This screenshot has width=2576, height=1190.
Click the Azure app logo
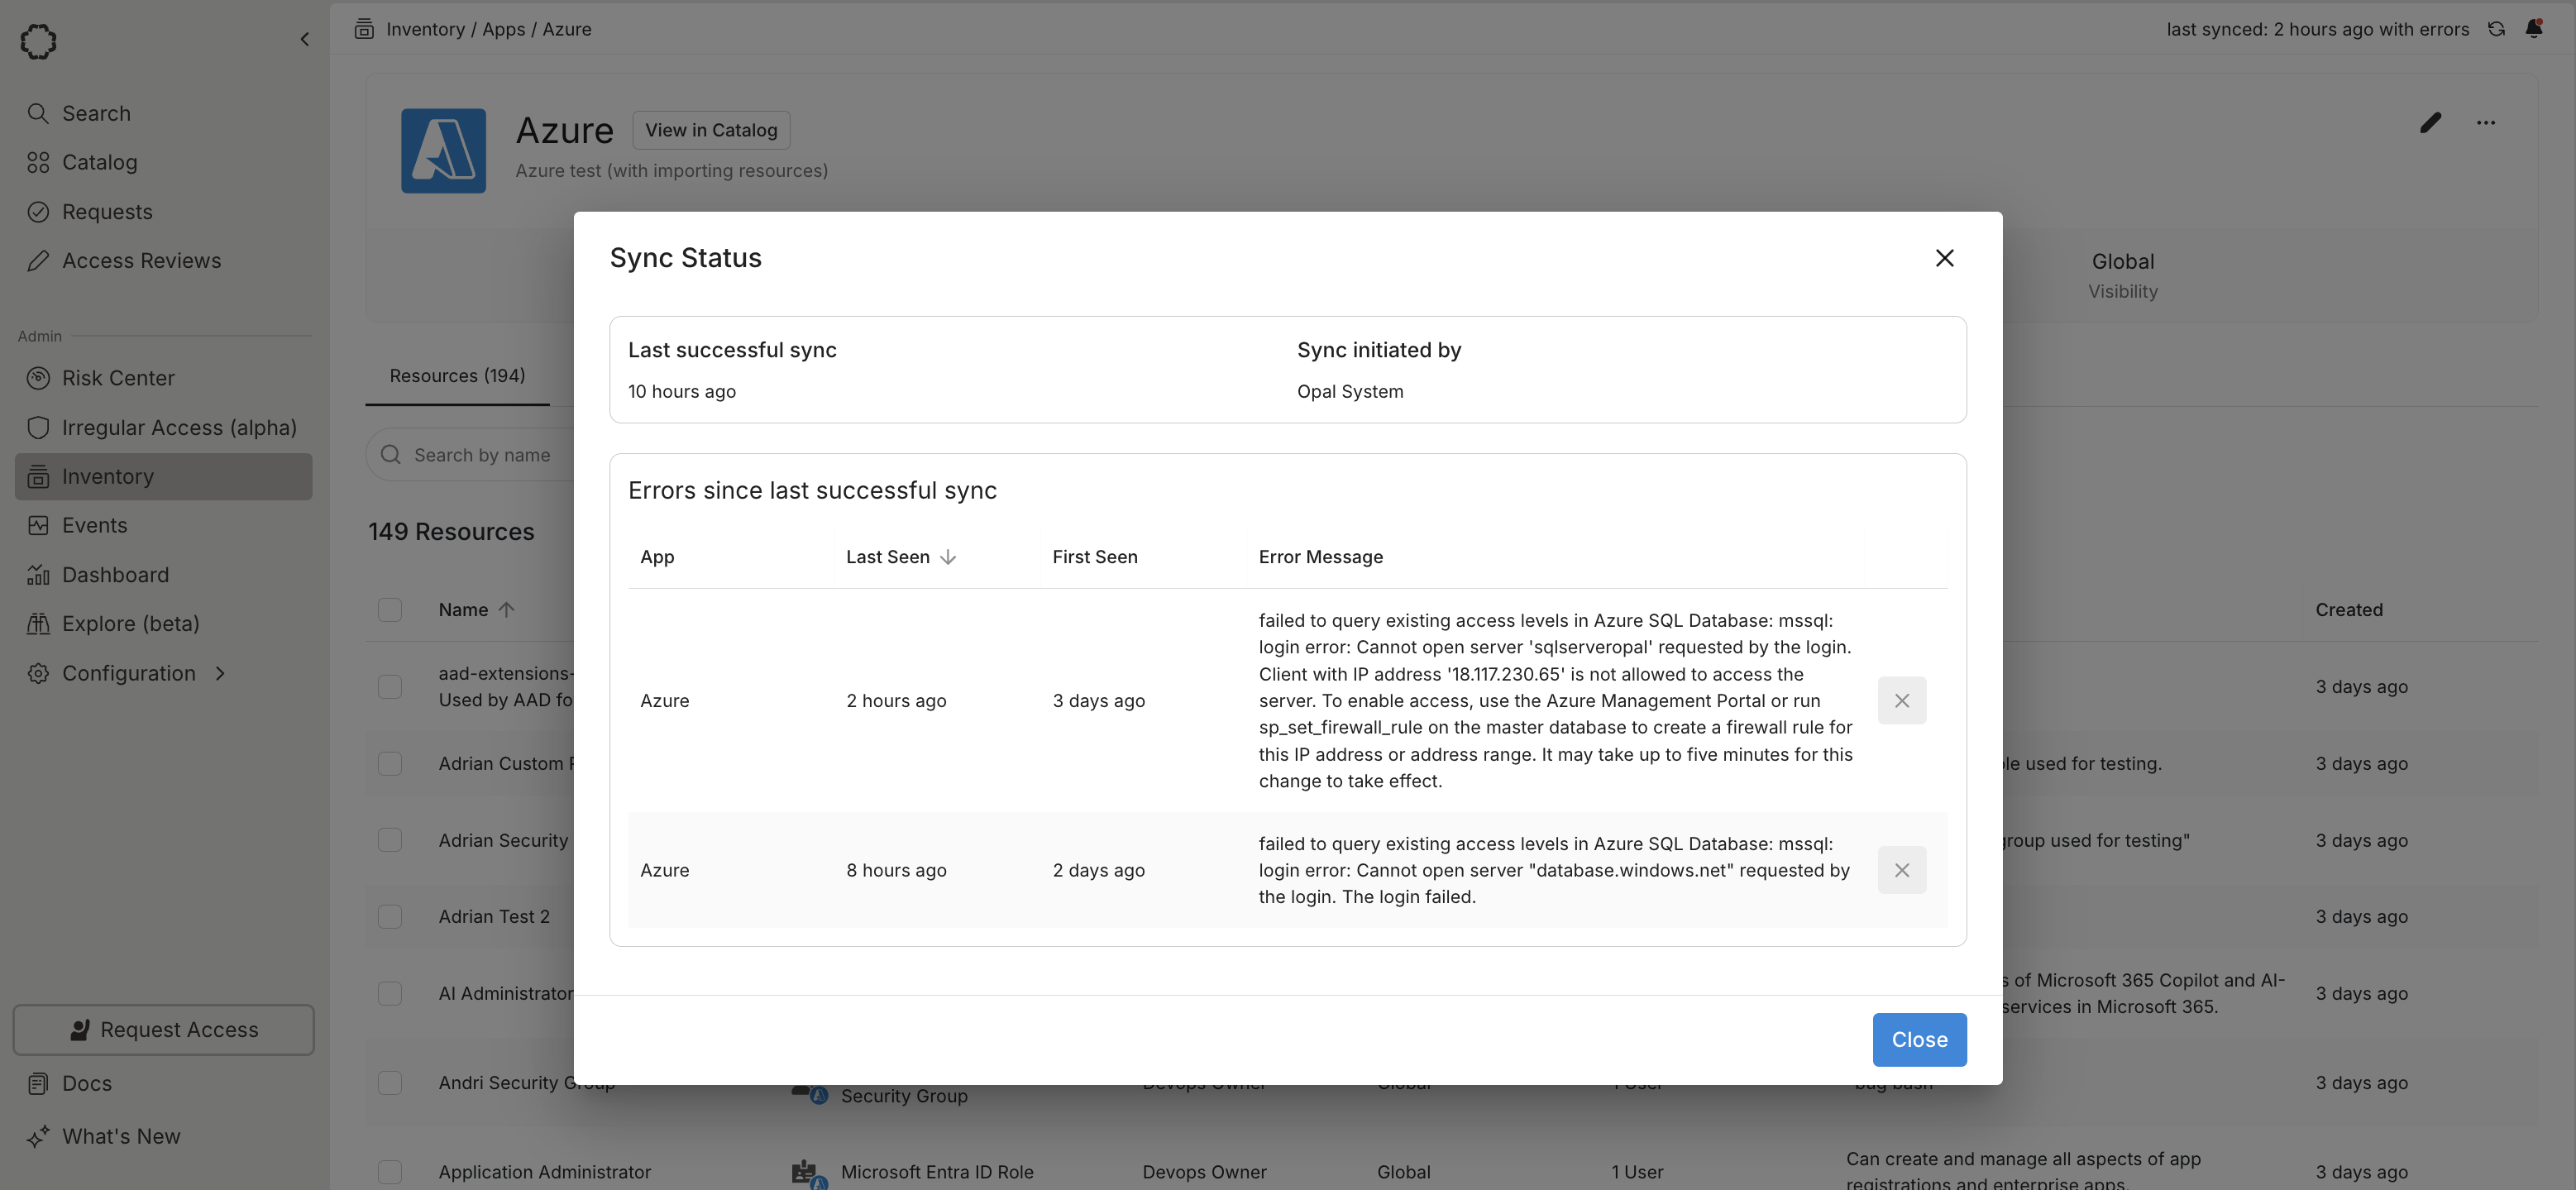click(443, 151)
